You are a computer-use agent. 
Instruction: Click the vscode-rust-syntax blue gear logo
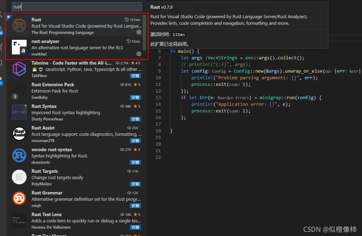click(19, 155)
